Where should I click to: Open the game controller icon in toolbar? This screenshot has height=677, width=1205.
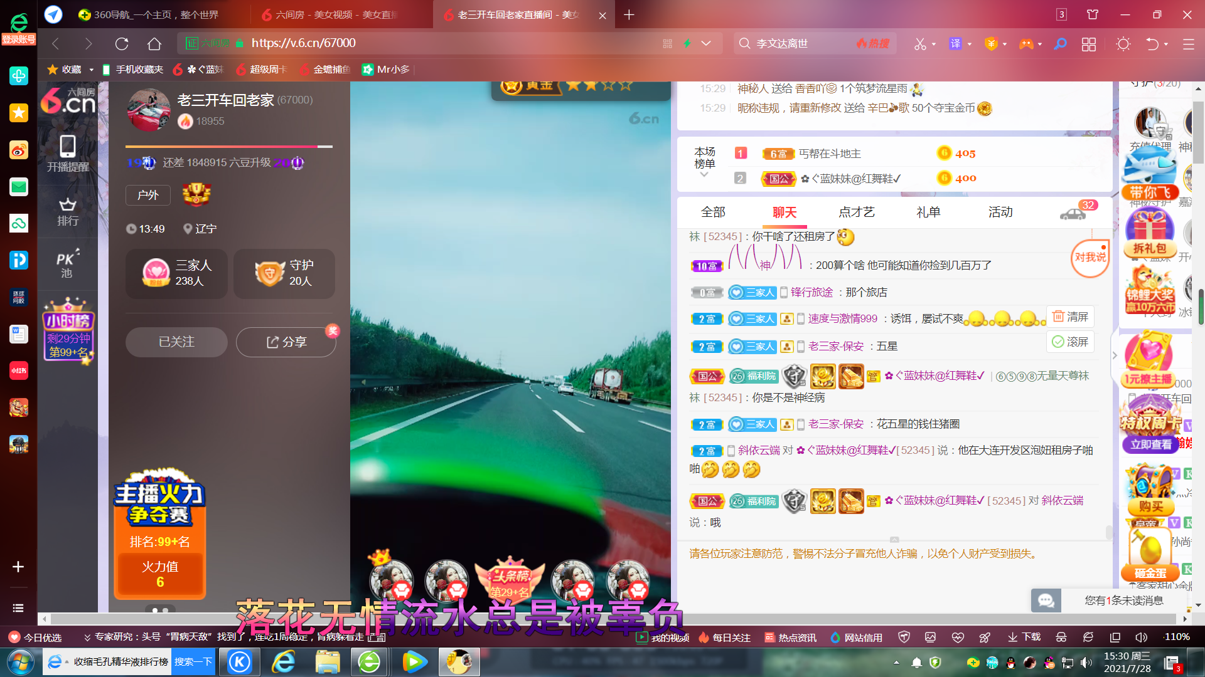pos(1026,44)
